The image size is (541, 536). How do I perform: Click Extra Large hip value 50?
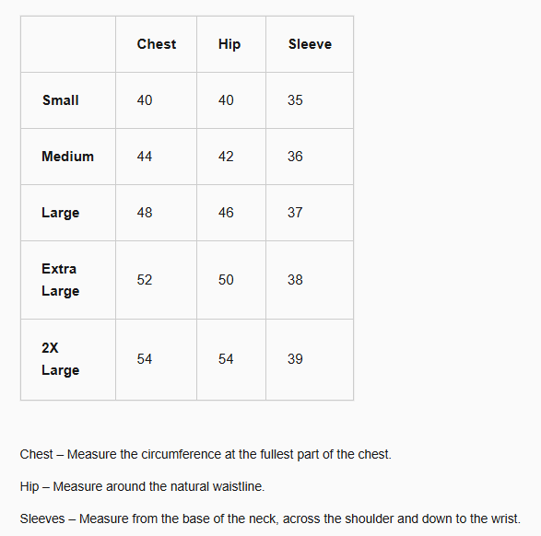[226, 280]
